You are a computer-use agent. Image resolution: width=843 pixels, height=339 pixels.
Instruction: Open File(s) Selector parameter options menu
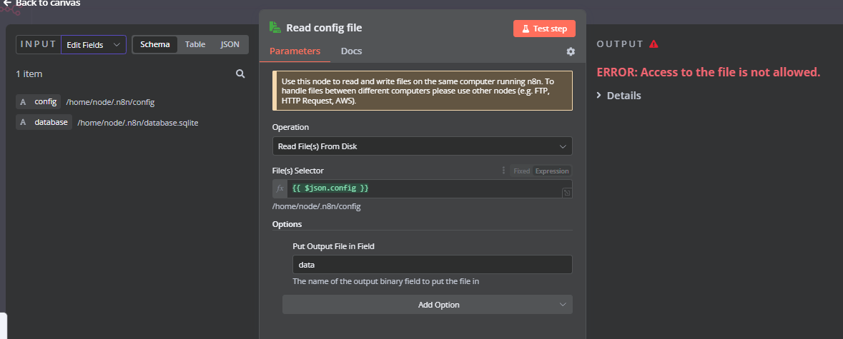[503, 171]
